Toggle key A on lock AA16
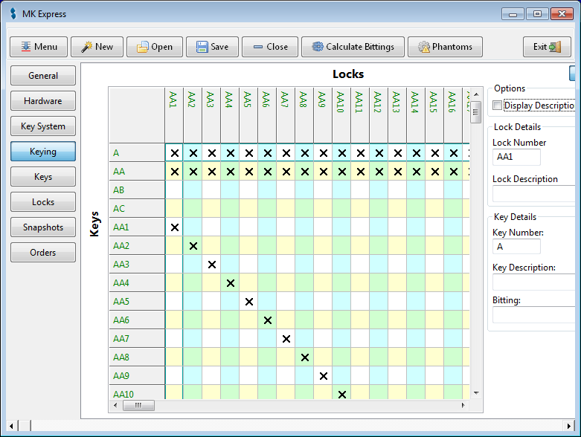This screenshot has width=581, height=437. tap(454, 153)
